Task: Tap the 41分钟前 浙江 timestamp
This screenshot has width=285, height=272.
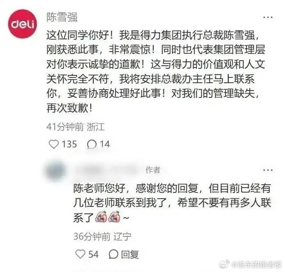Action: click(75, 127)
